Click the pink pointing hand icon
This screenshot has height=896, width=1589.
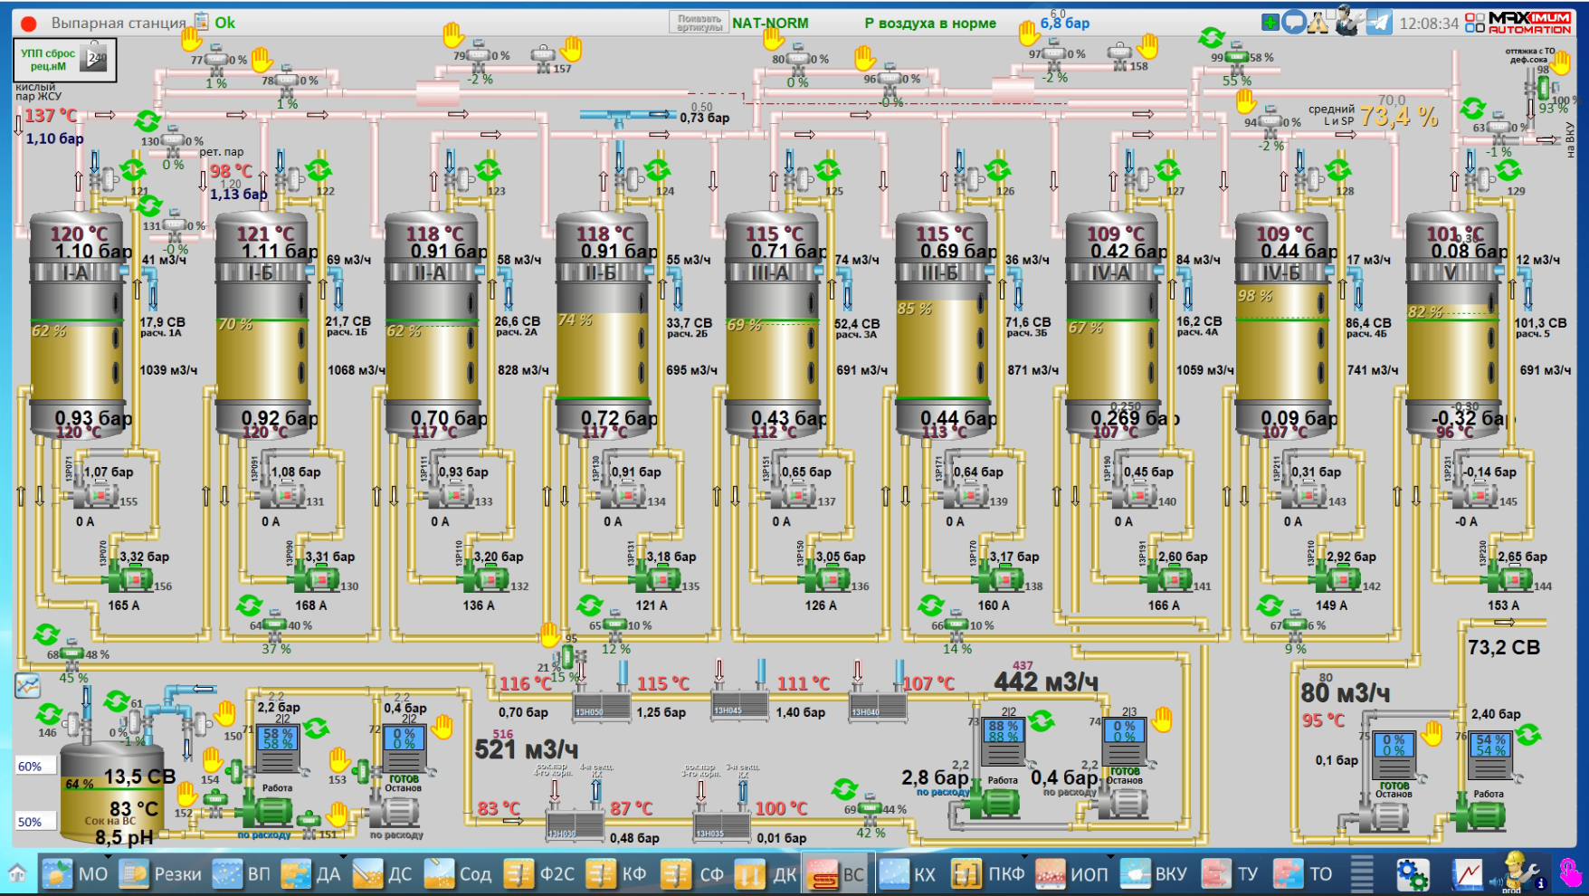1569,873
